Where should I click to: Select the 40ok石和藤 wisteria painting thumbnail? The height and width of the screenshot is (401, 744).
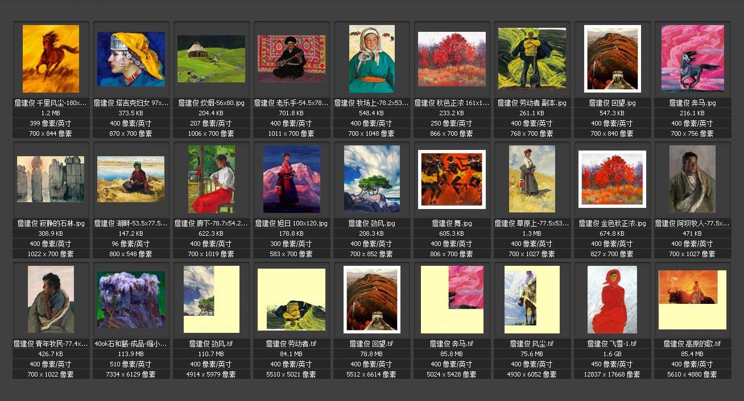pos(131,299)
